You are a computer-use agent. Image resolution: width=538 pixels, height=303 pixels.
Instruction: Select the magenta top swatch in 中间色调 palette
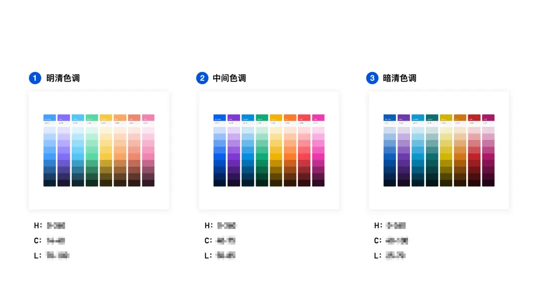pyautogui.click(x=318, y=118)
